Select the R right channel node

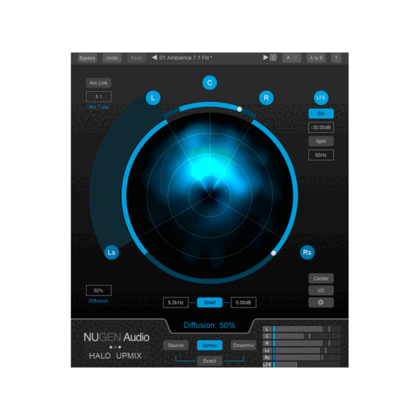coord(266,98)
